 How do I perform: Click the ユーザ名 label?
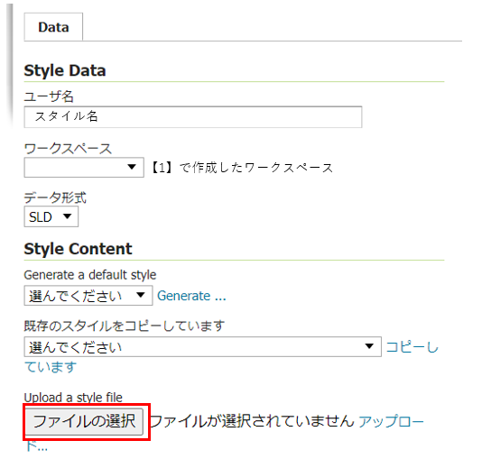(x=49, y=96)
